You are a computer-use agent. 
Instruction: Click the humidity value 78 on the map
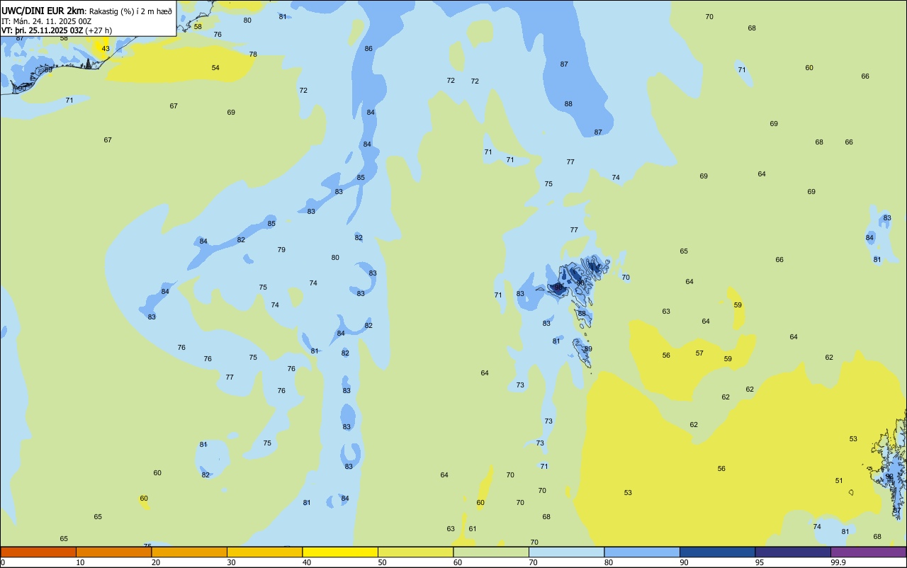point(253,55)
